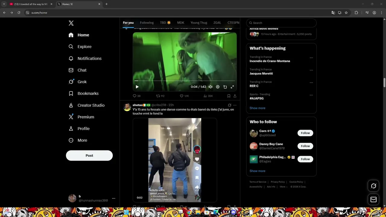Open the floating Messages envelope button
Screen dimensions: 386x217
(x=374, y=200)
